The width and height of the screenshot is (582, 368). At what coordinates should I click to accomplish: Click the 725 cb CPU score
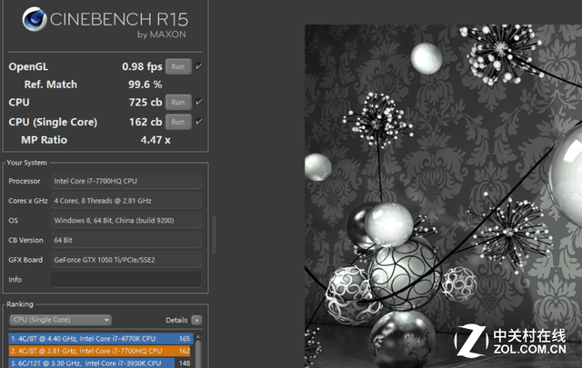(145, 102)
